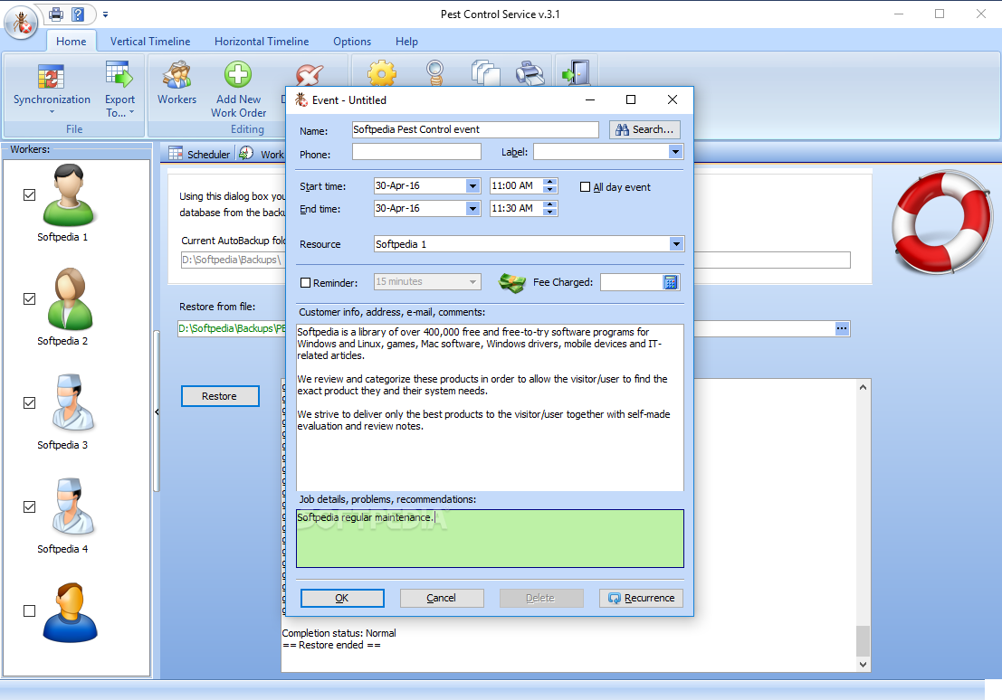
Task: Uncheck the Softpedia 4 worker checkbox
Action: [29, 507]
